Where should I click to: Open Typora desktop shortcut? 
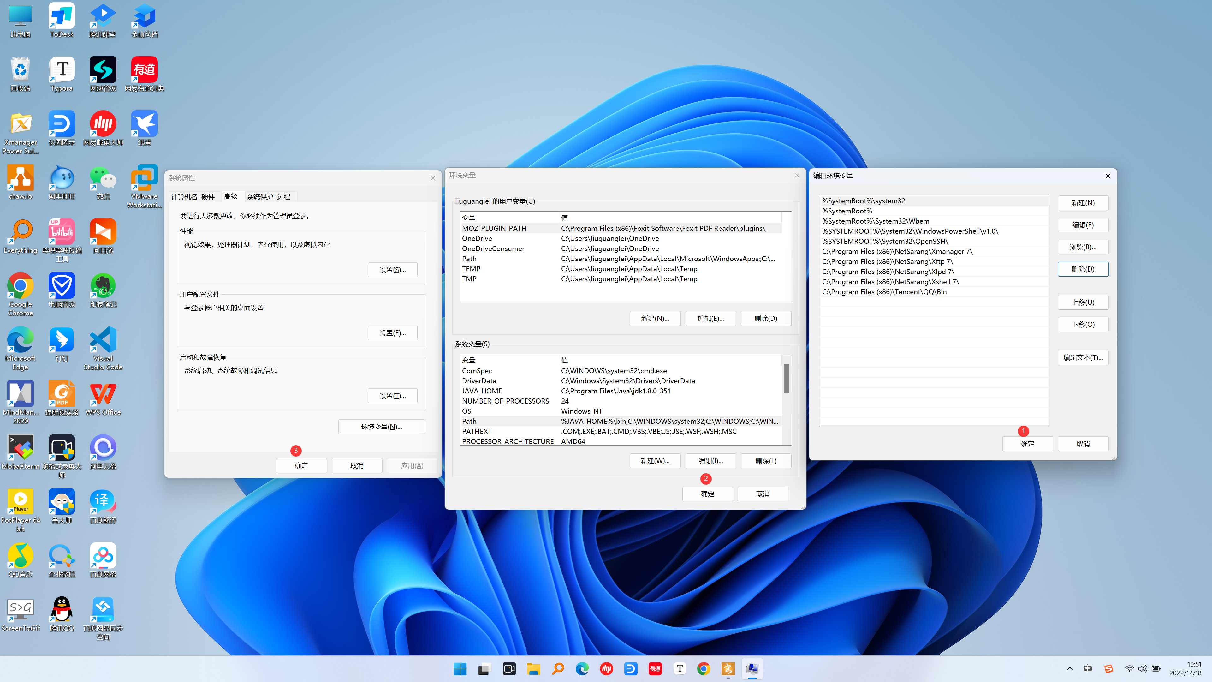tap(62, 75)
